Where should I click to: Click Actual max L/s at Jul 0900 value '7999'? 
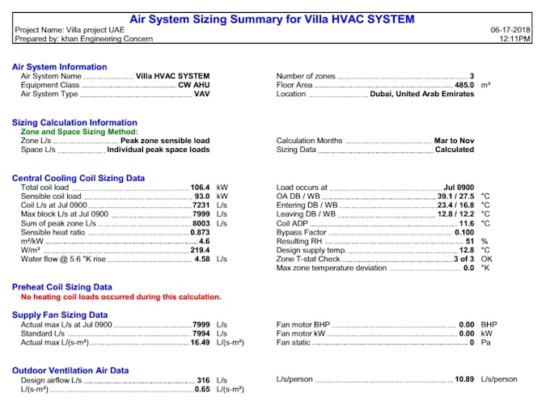pos(201,324)
